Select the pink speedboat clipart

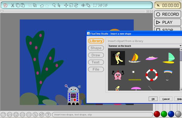(152, 58)
